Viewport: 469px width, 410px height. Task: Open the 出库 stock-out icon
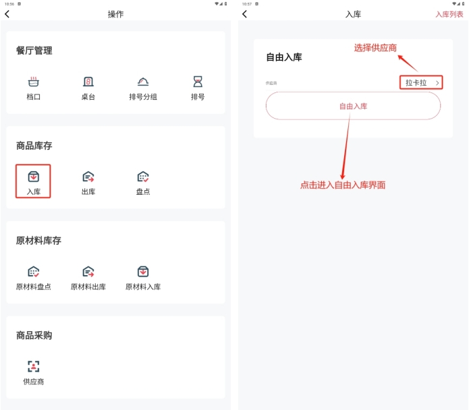click(88, 177)
